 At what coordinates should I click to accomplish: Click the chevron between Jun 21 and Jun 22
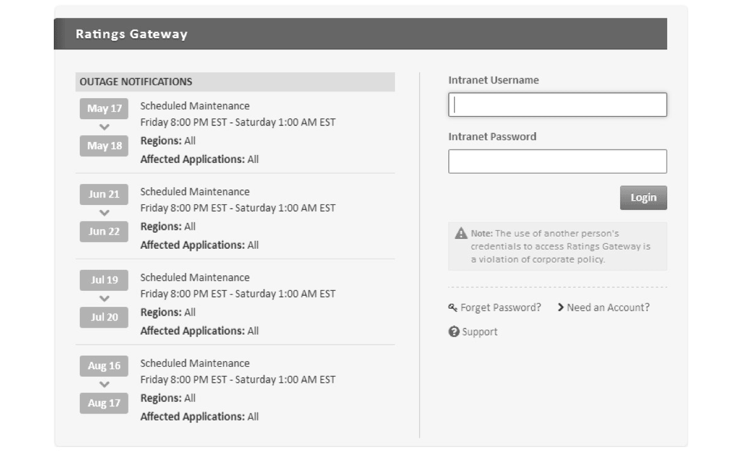point(104,213)
